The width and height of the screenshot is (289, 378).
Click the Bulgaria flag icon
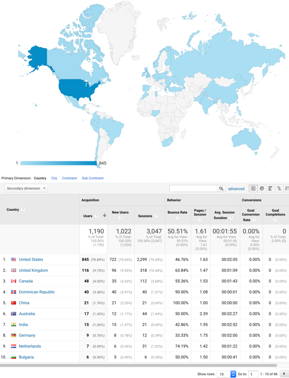tap(14, 357)
